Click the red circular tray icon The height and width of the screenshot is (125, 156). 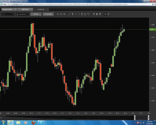pos(138,123)
